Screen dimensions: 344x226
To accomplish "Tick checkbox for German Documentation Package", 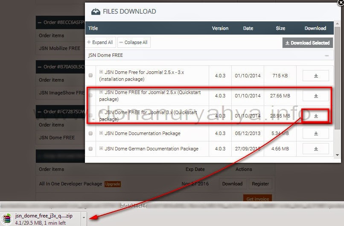I will (90, 149).
